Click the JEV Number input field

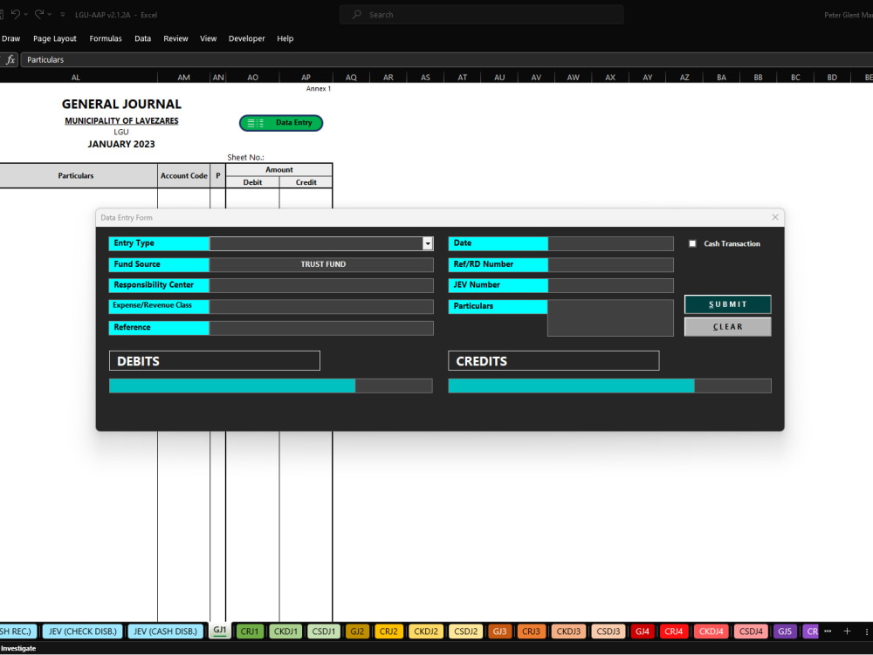point(611,285)
